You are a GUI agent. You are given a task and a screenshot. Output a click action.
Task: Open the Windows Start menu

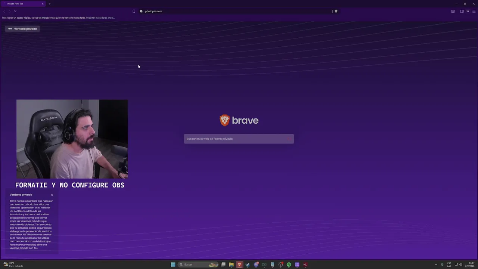click(x=173, y=265)
